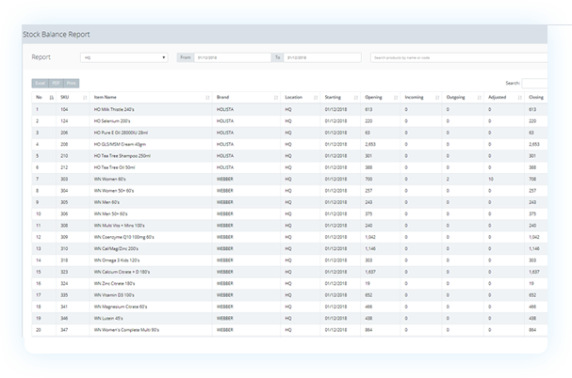Click the Location column sort icon
Screen dimensions: 572x378
pos(316,97)
